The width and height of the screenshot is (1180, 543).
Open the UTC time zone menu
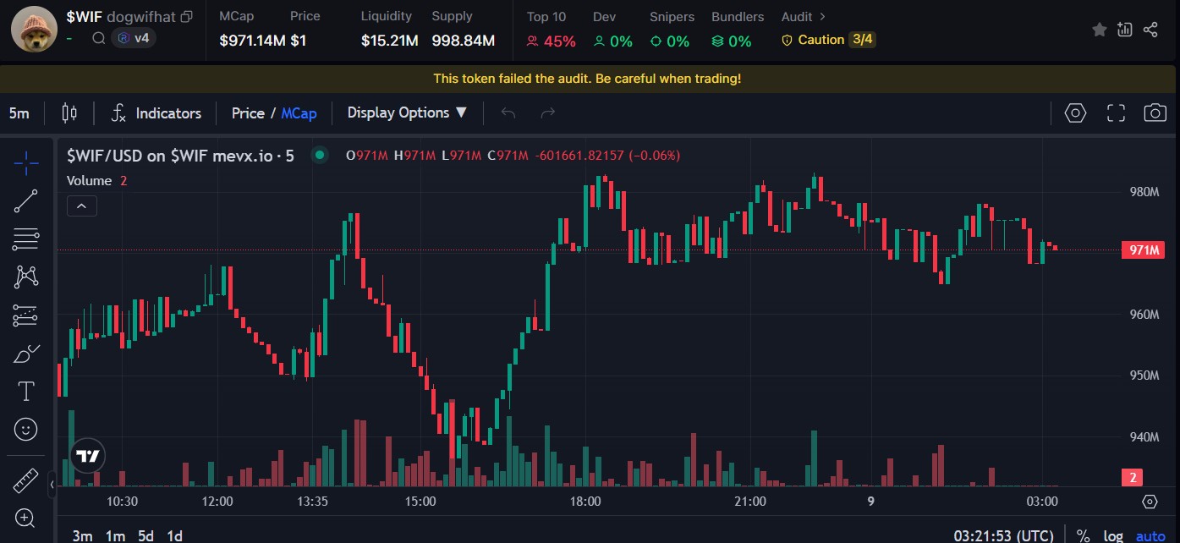[x=1004, y=535]
